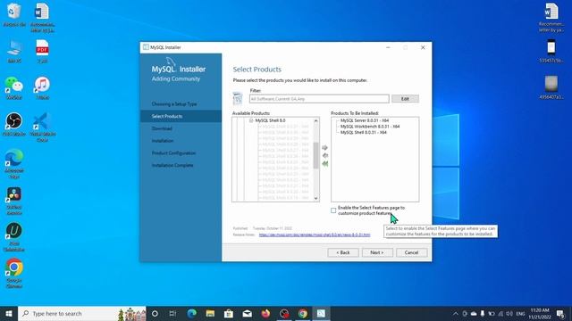Launch OBS Studio desktop shortcut
Screen dimensions: 572x321
click(x=14, y=124)
